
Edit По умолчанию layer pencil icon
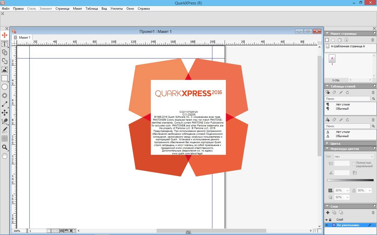click(370, 225)
